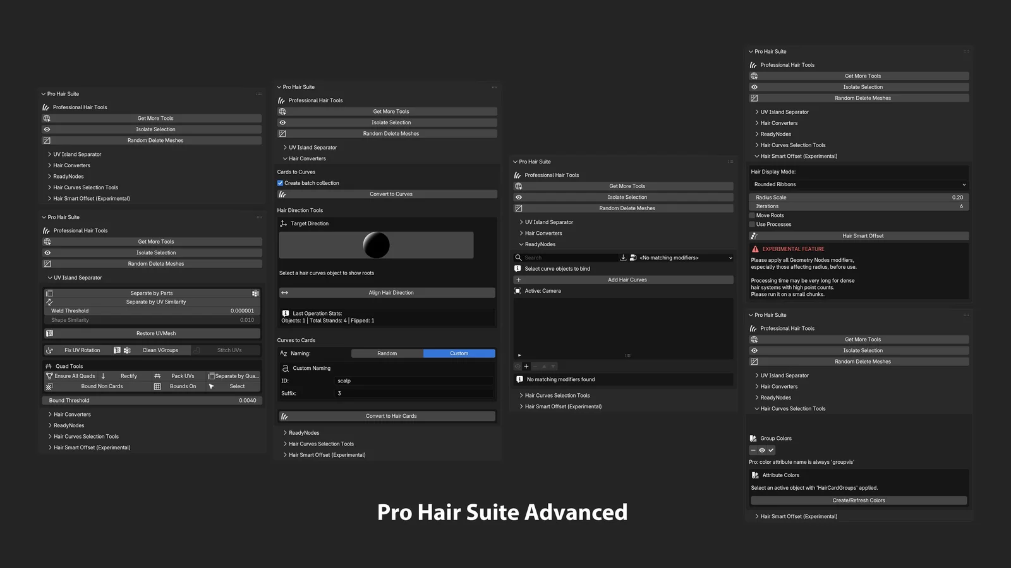Select Custom naming mode
Image resolution: width=1011 pixels, height=568 pixels.
(x=459, y=353)
